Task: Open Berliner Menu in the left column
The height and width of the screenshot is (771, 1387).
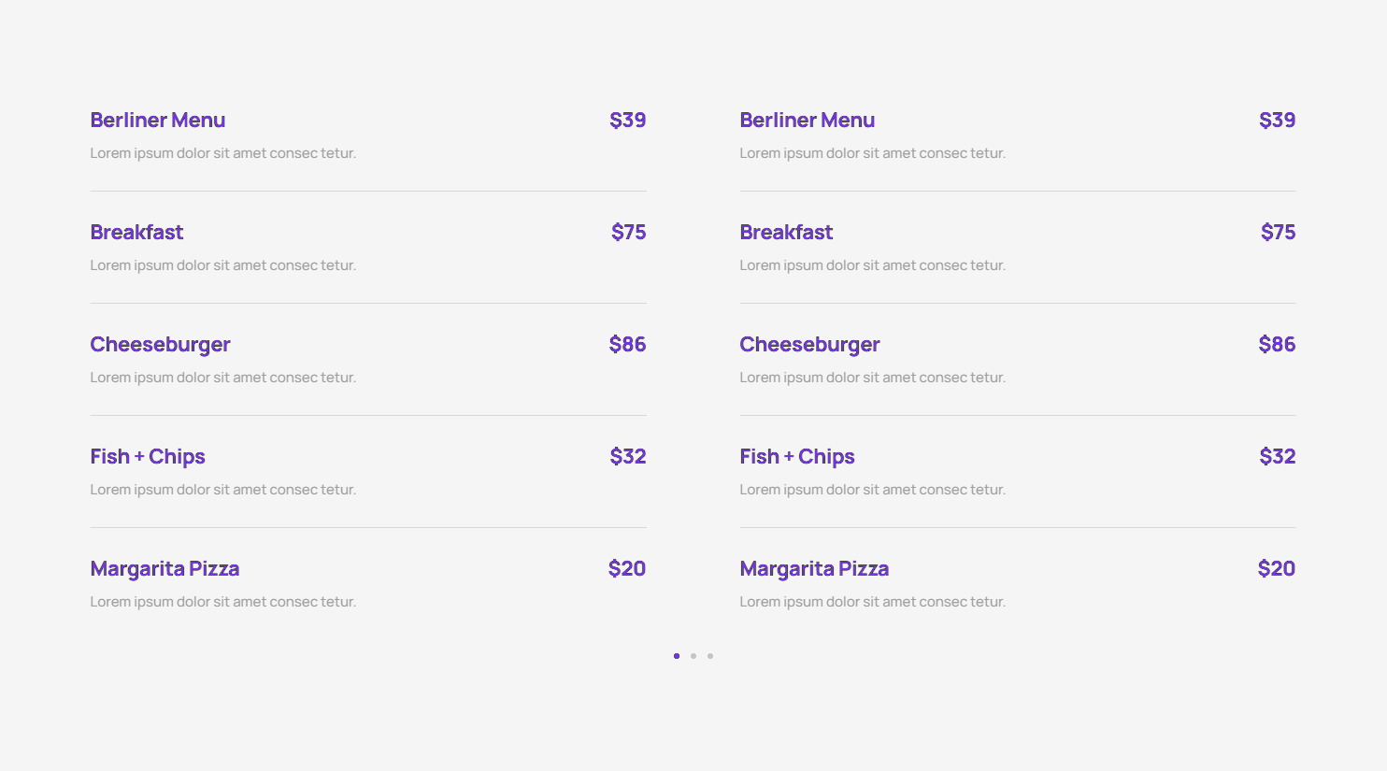Action: click(158, 121)
